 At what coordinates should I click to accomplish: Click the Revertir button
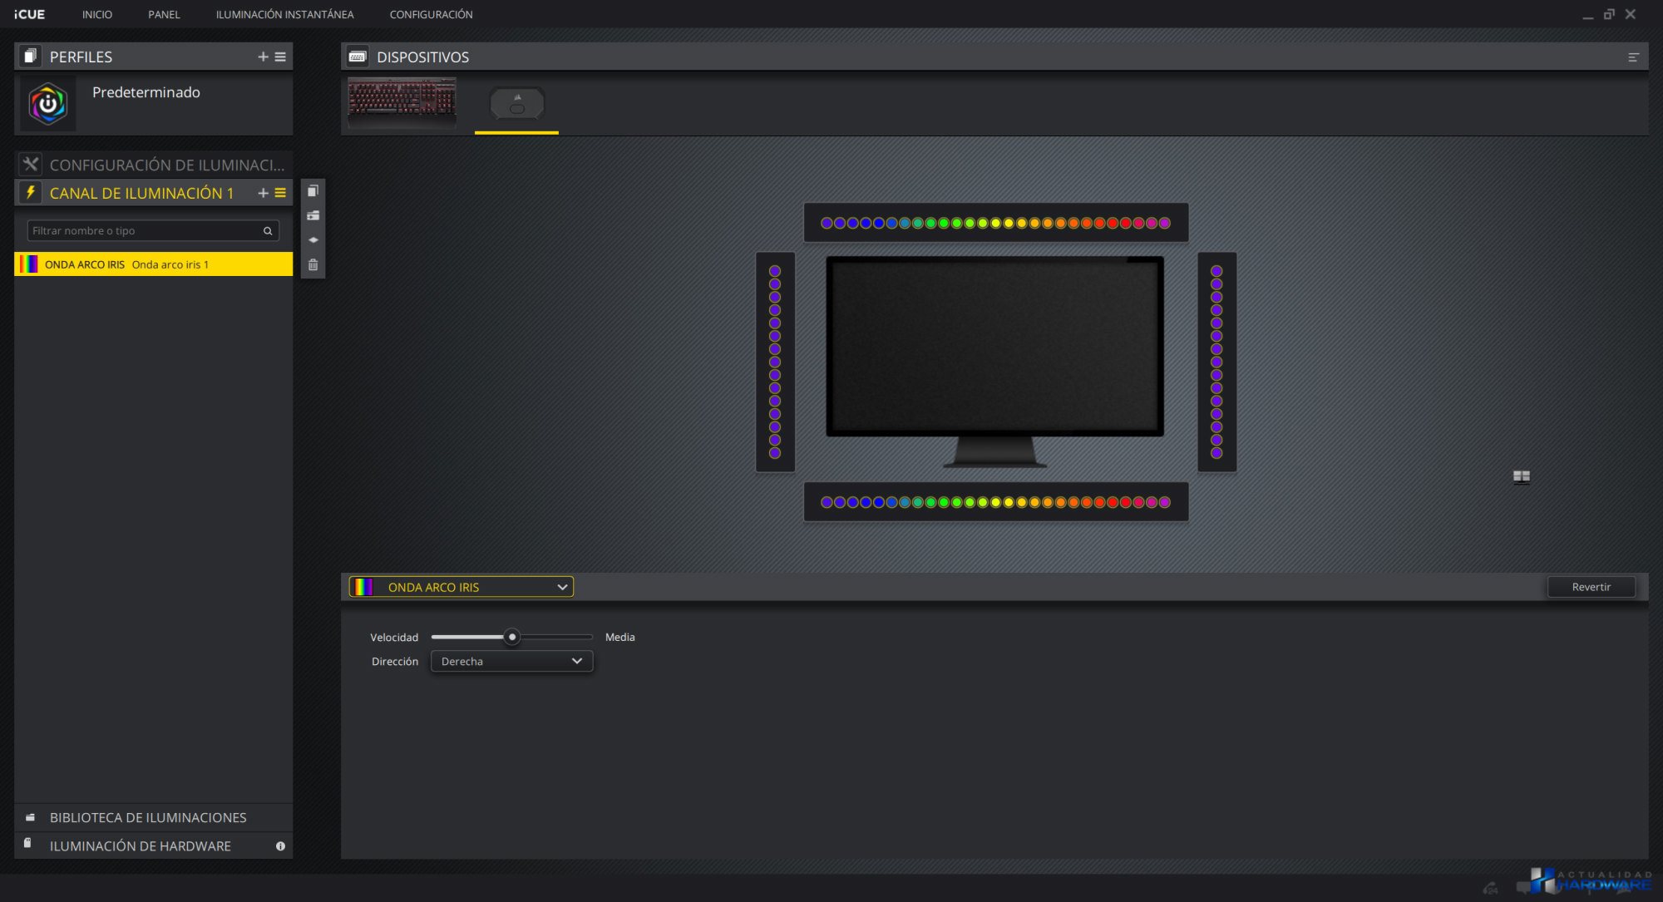[1591, 587]
